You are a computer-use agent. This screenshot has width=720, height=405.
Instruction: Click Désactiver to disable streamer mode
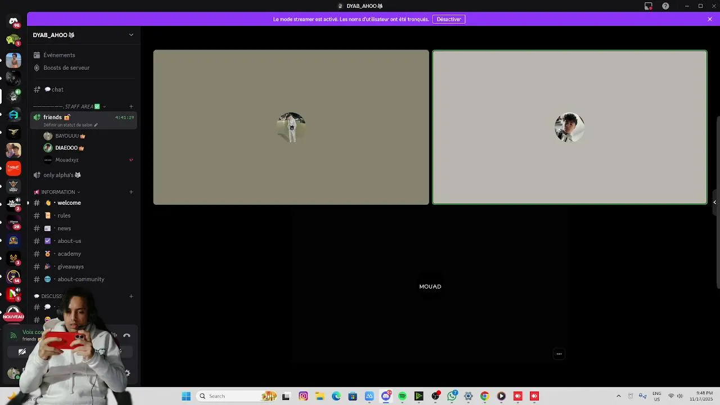449,19
